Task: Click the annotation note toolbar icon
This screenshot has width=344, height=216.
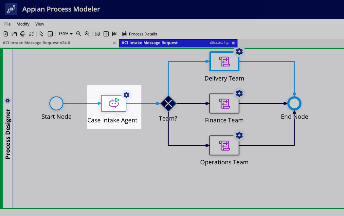Action: click(x=98, y=34)
